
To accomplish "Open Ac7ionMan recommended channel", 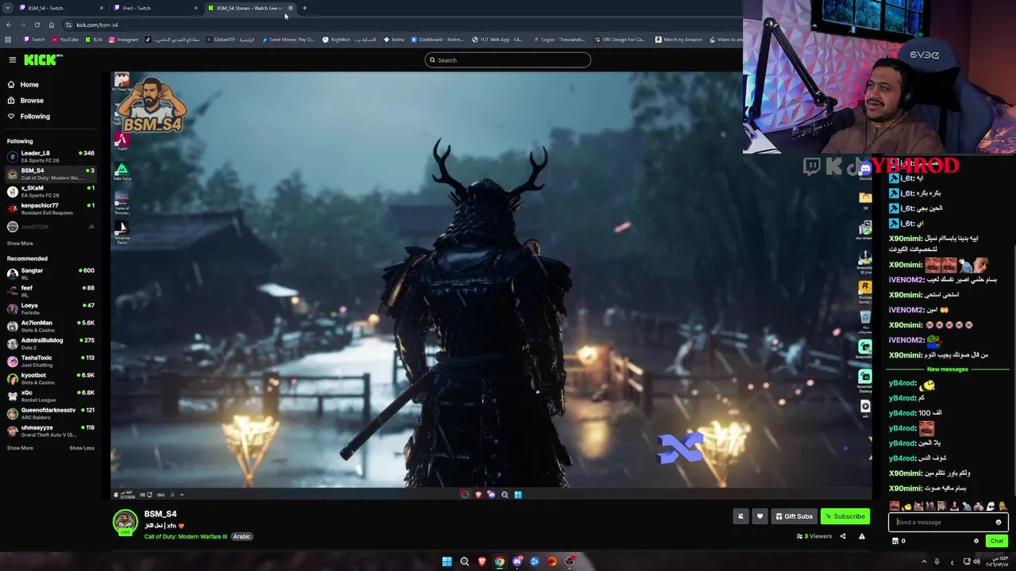I will pyautogui.click(x=51, y=326).
